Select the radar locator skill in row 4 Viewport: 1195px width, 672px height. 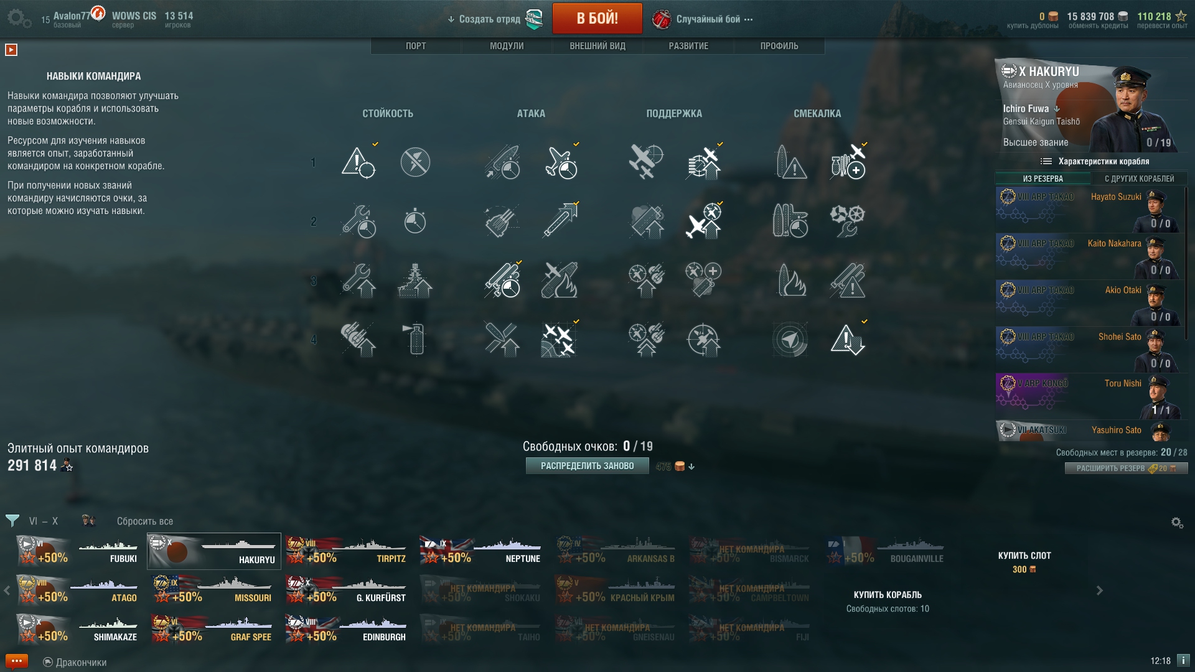click(790, 340)
